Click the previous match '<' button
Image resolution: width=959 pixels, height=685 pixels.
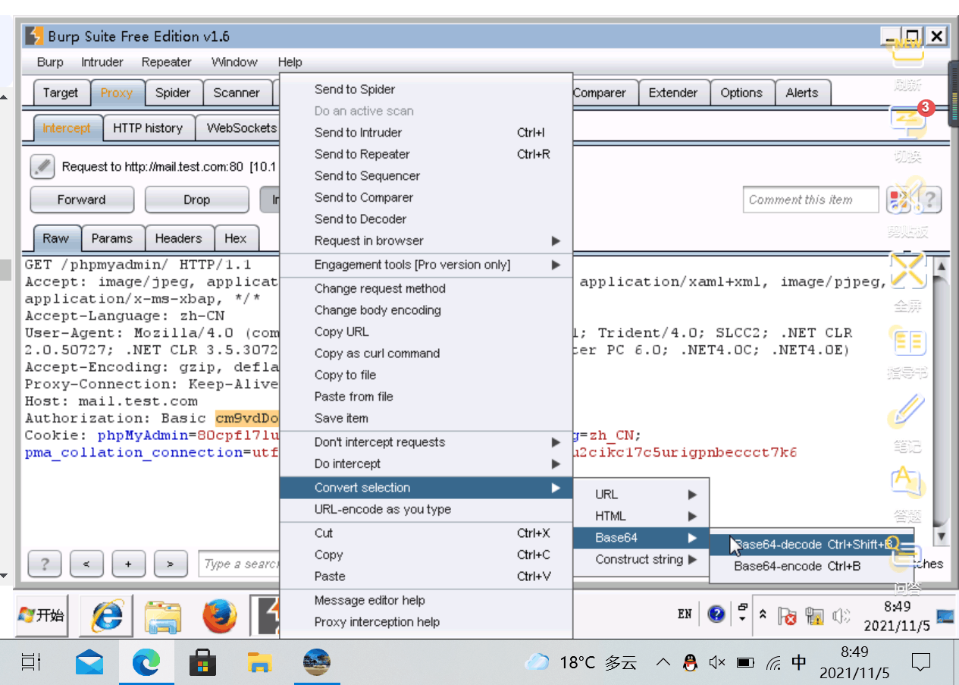[86, 564]
